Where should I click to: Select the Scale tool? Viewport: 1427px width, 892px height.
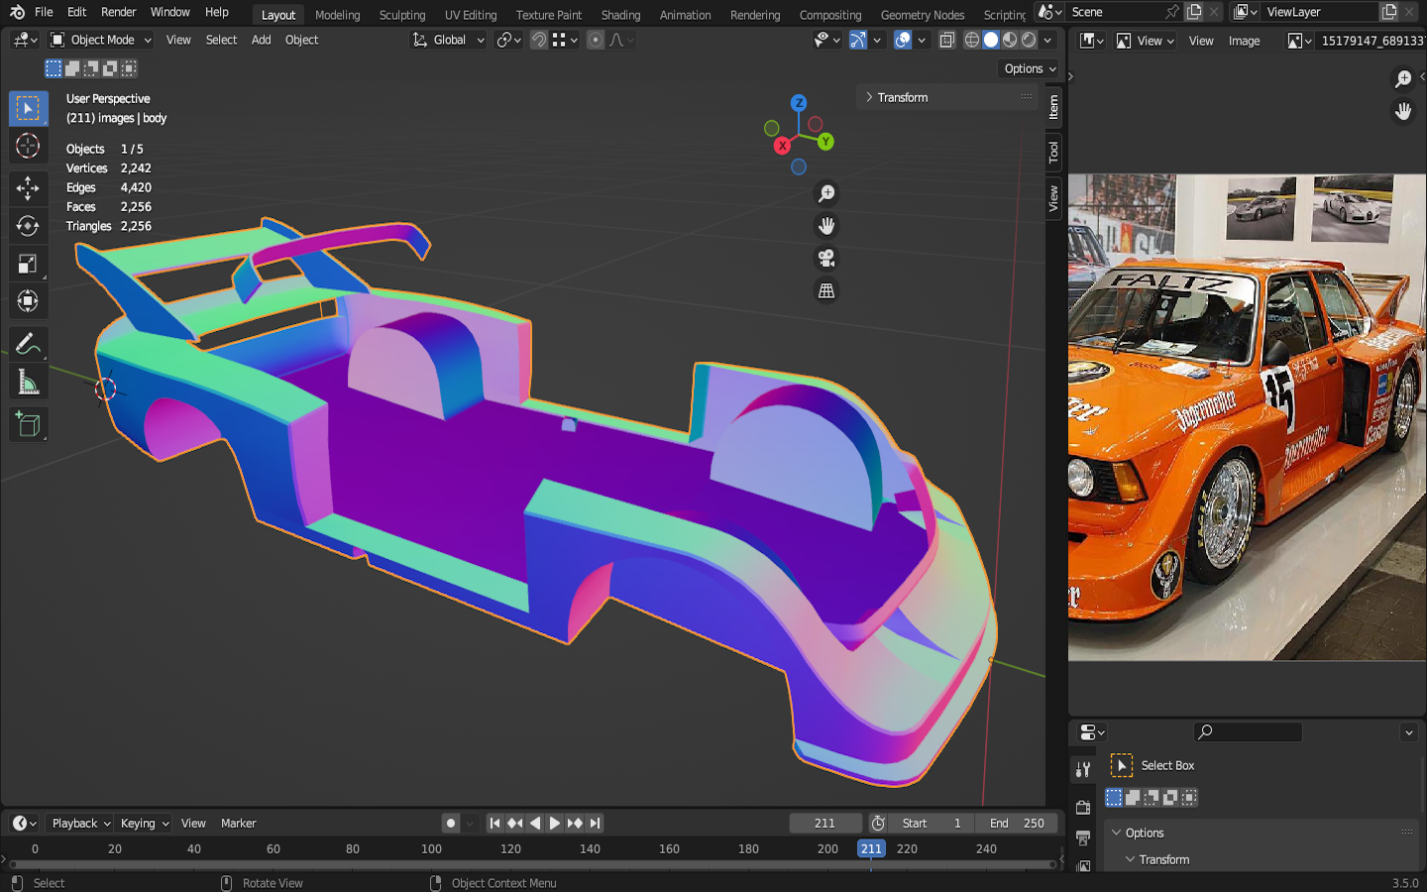coord(28,264)
